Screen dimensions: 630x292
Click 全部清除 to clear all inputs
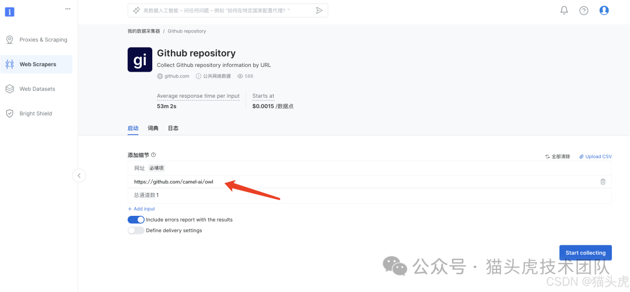click(557, 156)
